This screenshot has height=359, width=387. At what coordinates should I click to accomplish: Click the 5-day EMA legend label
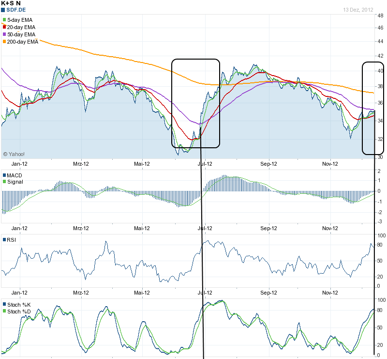click(x=20, y=20)
